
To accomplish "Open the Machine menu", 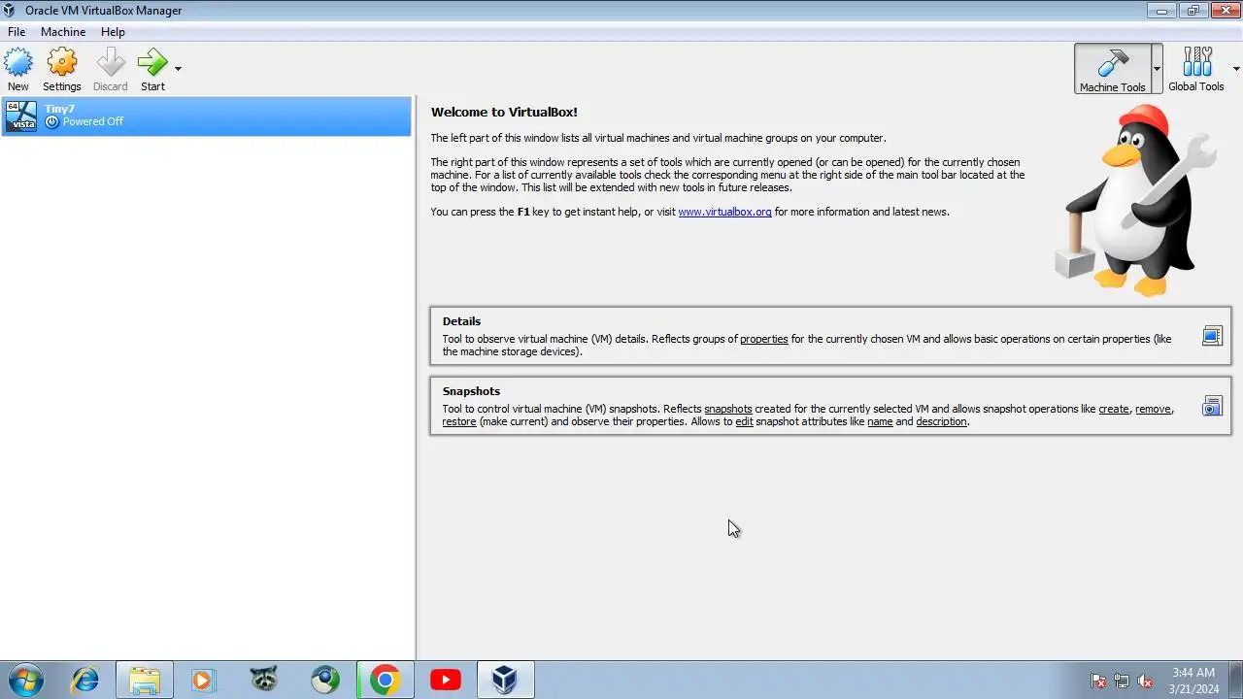I will pyautogui.click(x=63, y=32).
